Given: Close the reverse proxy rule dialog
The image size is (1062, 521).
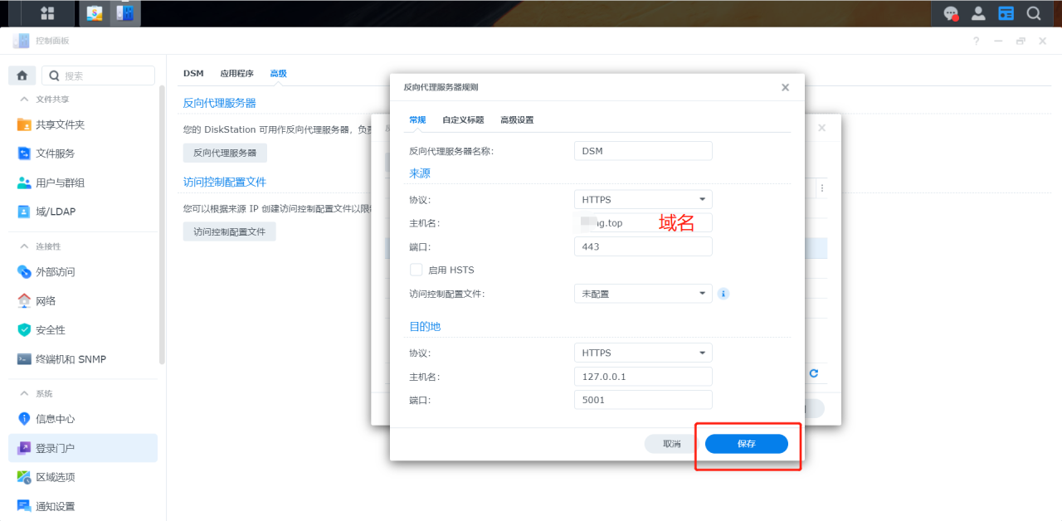Looking at the screenshot, I should tap(785, 87).
